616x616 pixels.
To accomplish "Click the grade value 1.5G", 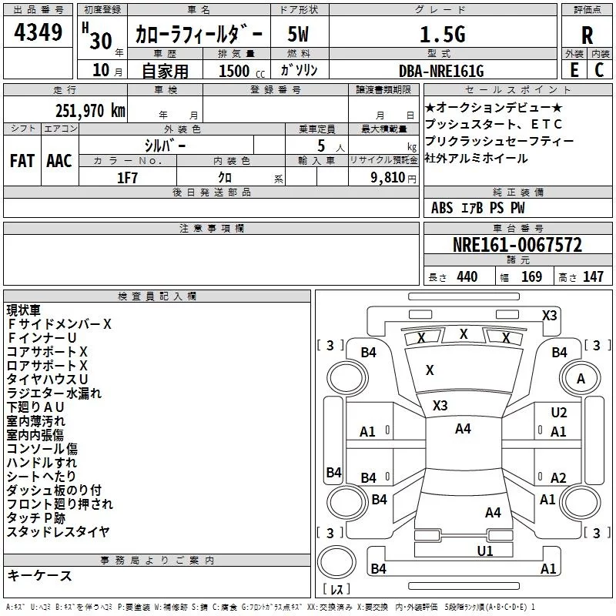I will [x=441, y=34].
